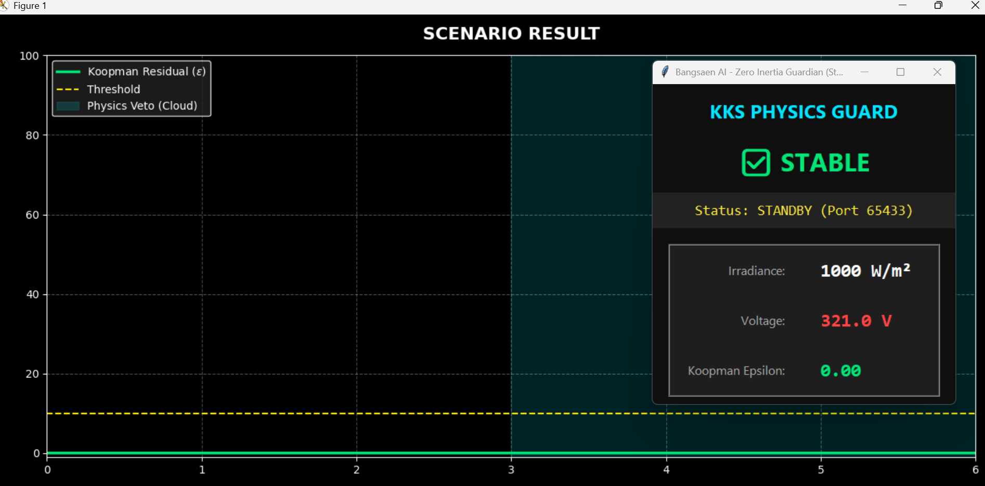This screenshot has height=486, width=985.
Task: Toggle the Physics Veto (Cloud) legend entry
Action: (x=142, y=105)
